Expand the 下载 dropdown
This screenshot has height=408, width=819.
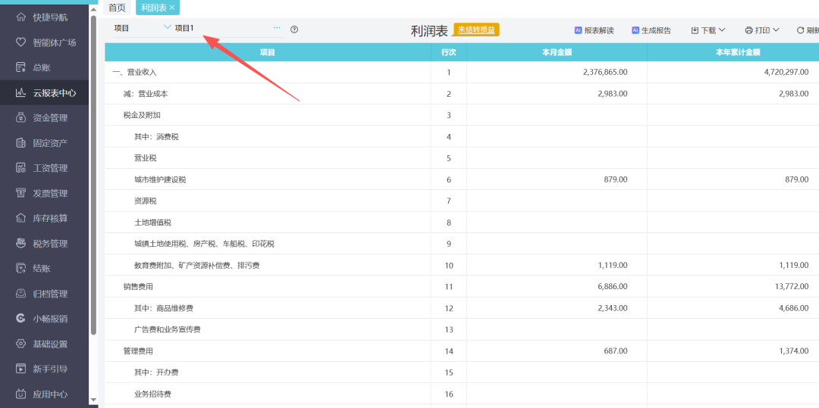point(708,30)
